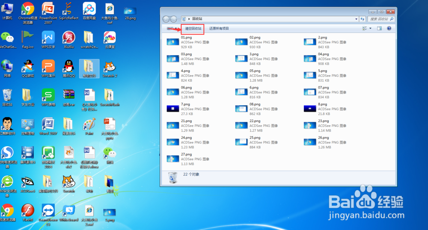
Task: Select the ScratchFlash folder on the desktop
Action: [110, 97]
